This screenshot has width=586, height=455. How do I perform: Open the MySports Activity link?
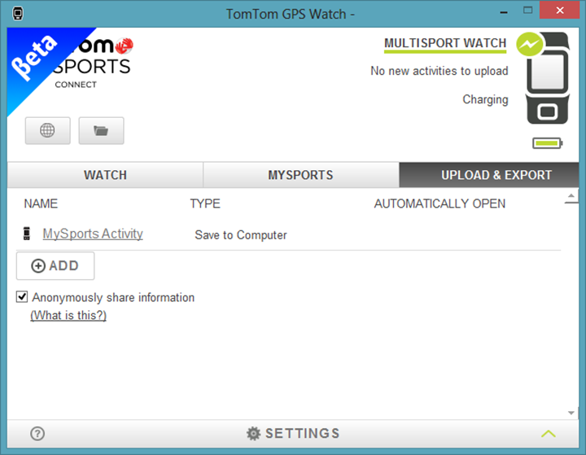coord(93,234)
